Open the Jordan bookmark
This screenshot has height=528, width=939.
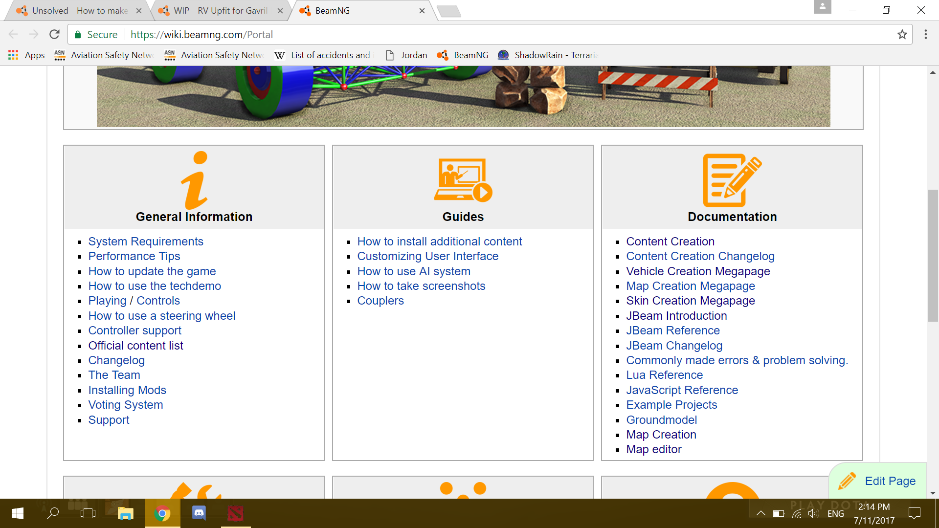[x=406, y=55]
